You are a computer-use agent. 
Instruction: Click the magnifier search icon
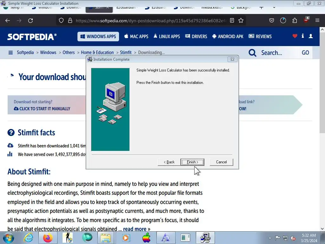pyautogui.click(x=252, y=53)
